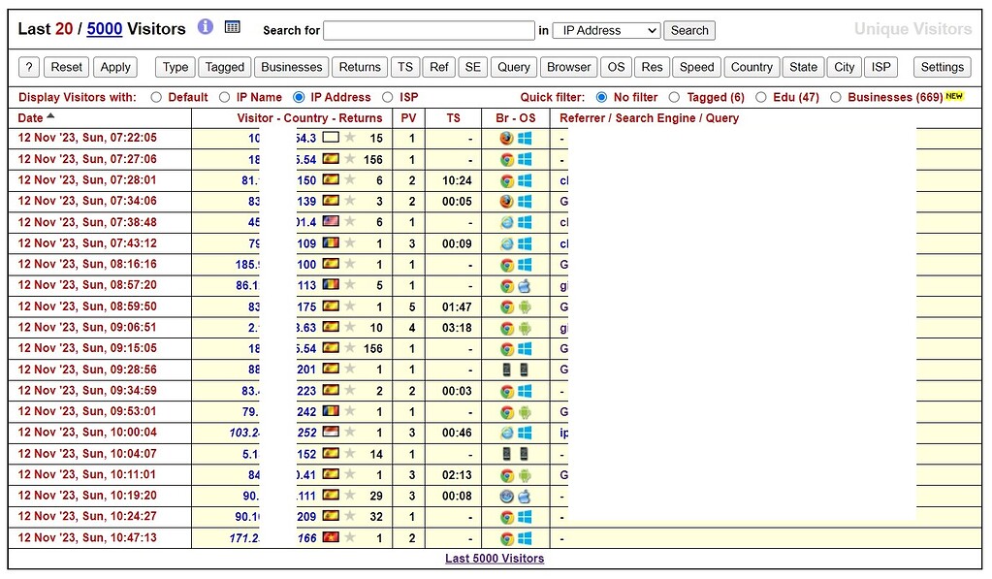Click the Apple OS icon in the 08:57:20 row

point(524,286)
